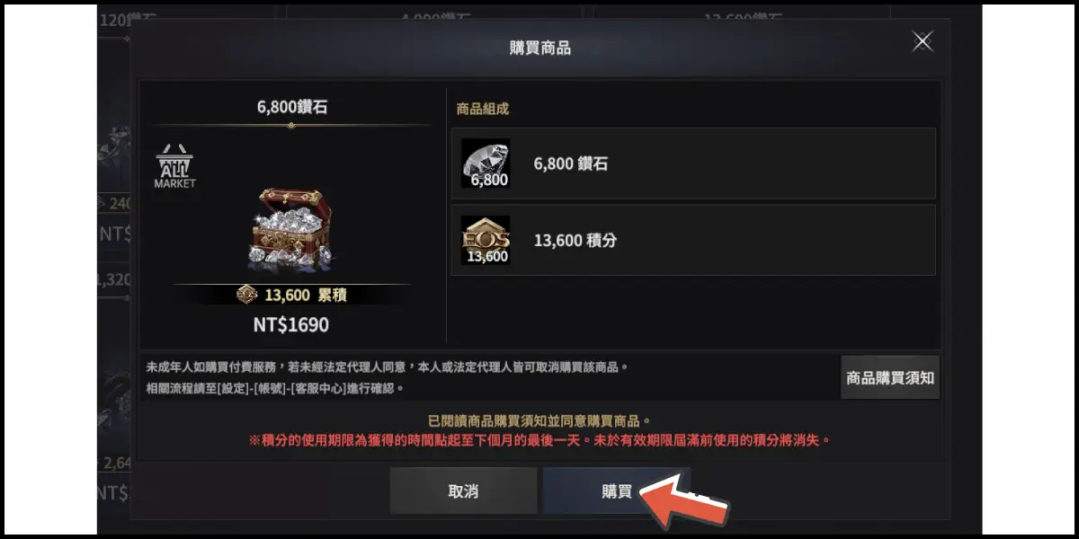Click the gold coin icon beside 13,600 累積
Viewport: 1079px width, 539px height.
point(247,295)
